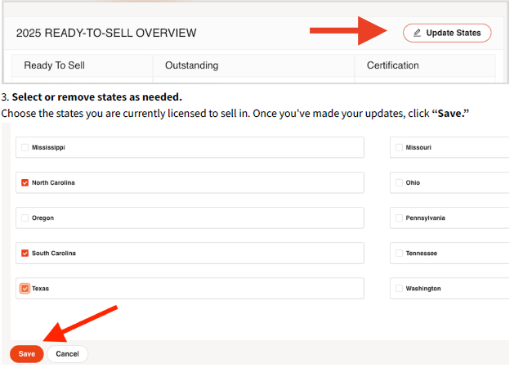Enable the Oregon state checkbox
Viewport: 523px width, 386px height.
click(x=25, y=218)
